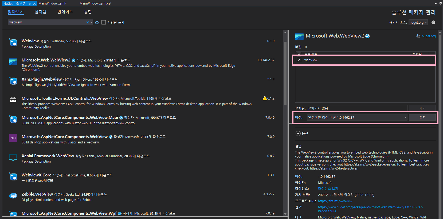Select the Zebble.WebView package title
Image resolution: width=443 pixels, height=219 pixels.
(x=37, y=194)
